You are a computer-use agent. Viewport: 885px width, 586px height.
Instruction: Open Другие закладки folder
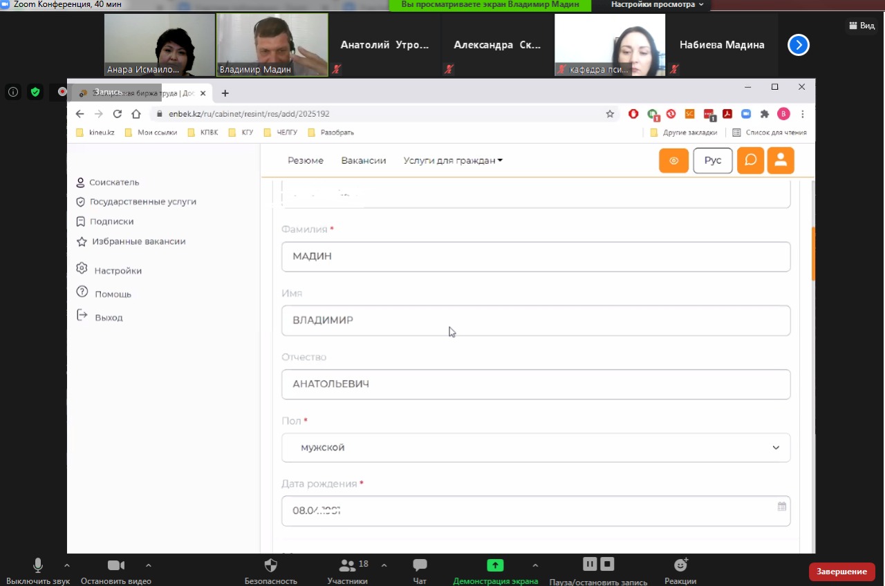pyautogui.click(x=684, y=132)
